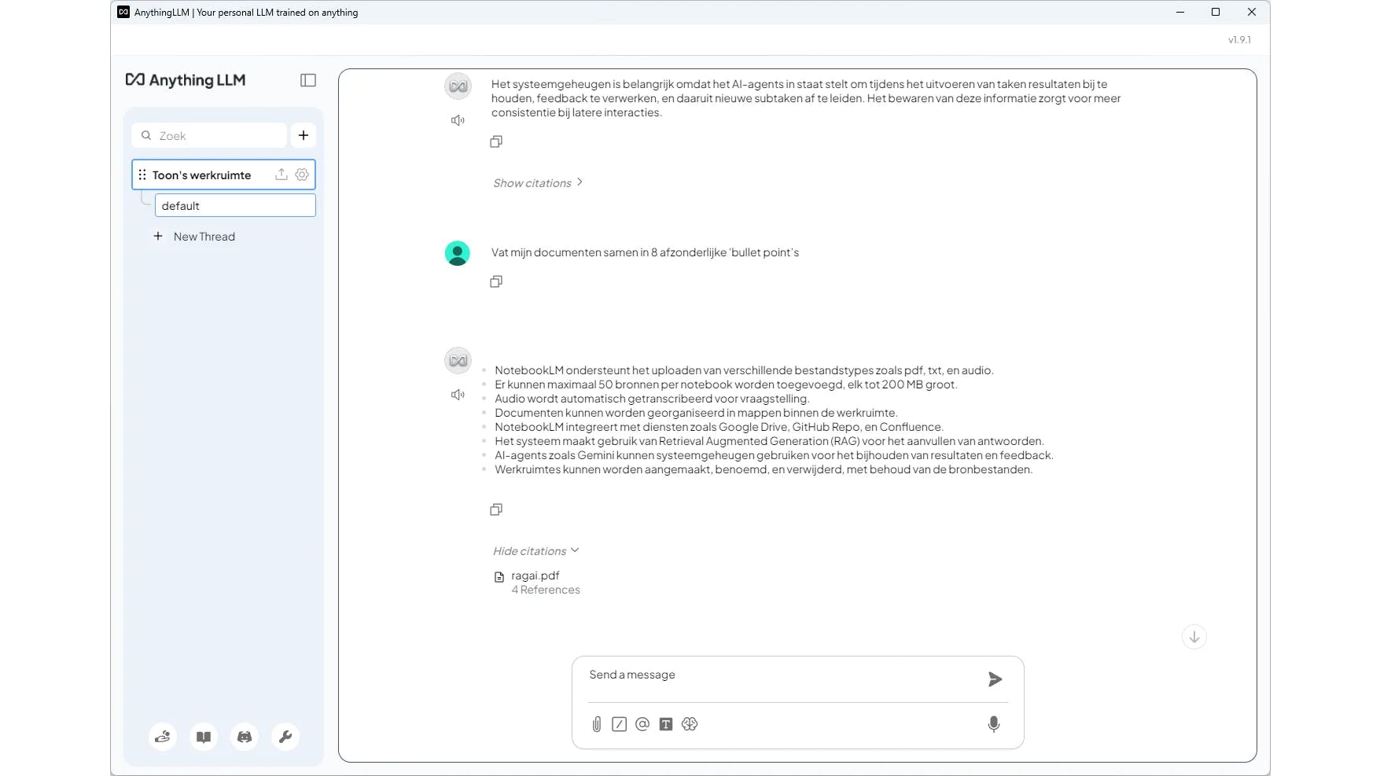The height and width of the screenshot is (776, 1380).
Task: Open the wrench settings icon
Action: (285, 737)
